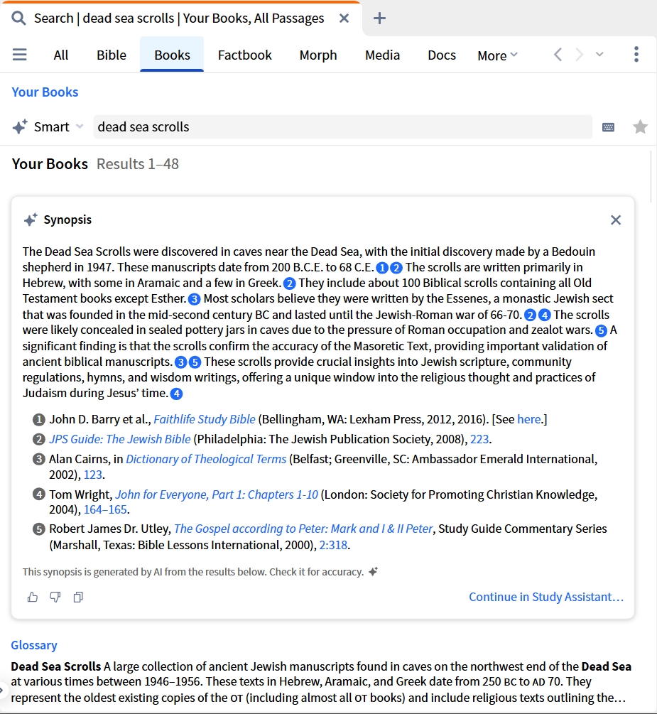Follow the 'here' link in citation 1

528,419
